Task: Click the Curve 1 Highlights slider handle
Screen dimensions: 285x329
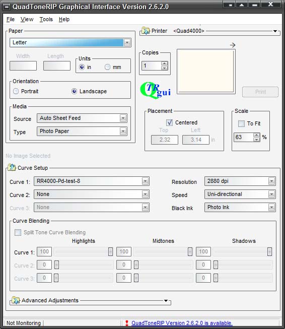Action: point(110,251)
